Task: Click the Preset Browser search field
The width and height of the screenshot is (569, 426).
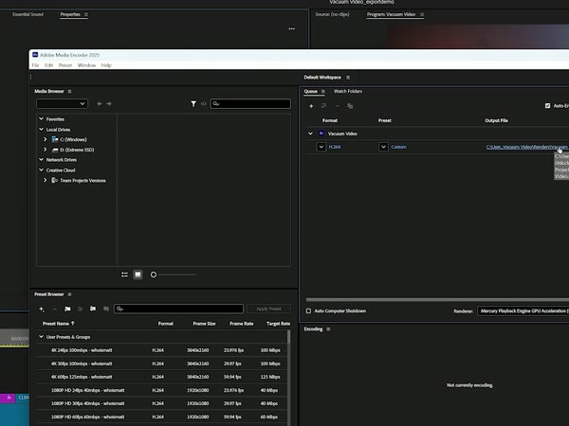Action: 178,309
